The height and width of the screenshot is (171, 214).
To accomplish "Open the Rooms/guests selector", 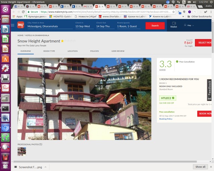I will (x=127, y=26).
